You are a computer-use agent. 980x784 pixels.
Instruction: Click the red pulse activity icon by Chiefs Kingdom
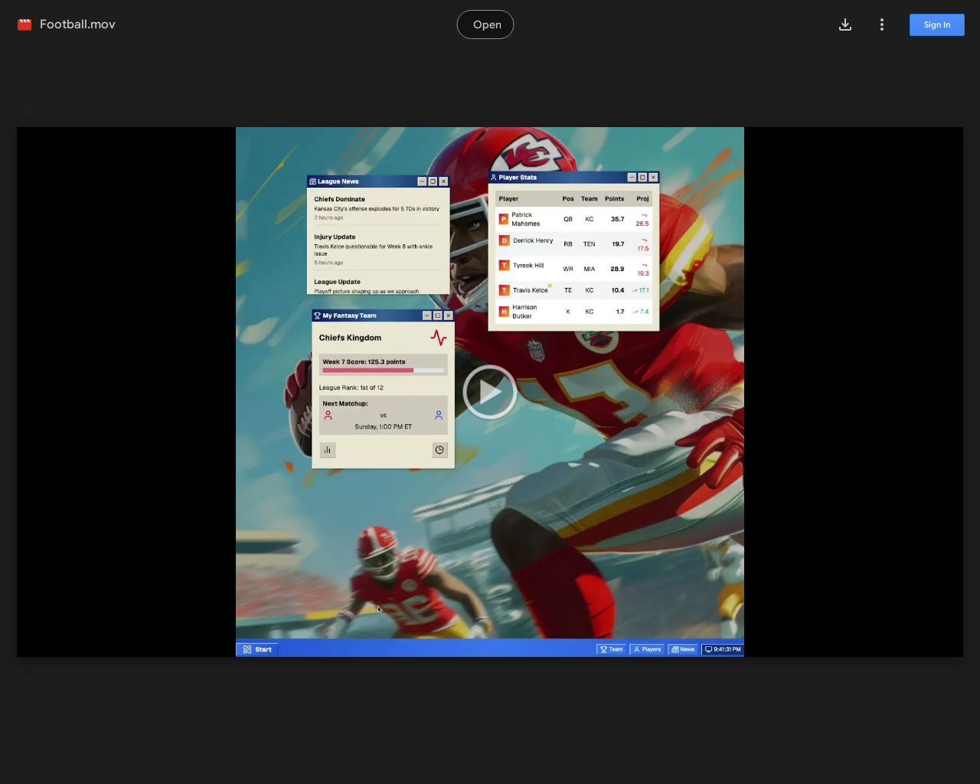pyautogui.click(x=439, y=338)
